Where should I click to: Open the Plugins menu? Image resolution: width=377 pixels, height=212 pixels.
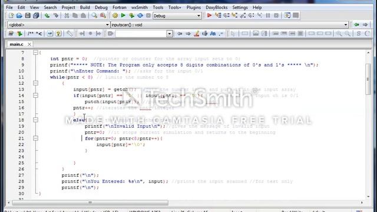194,8
